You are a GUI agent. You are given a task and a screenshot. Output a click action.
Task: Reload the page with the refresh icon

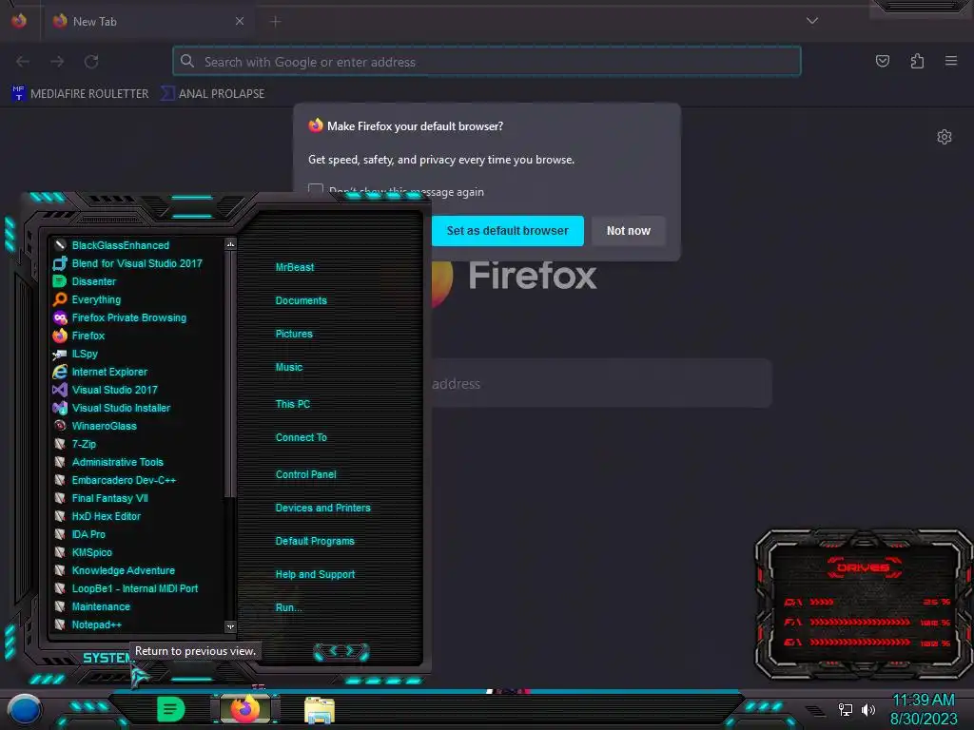(91, 62)
